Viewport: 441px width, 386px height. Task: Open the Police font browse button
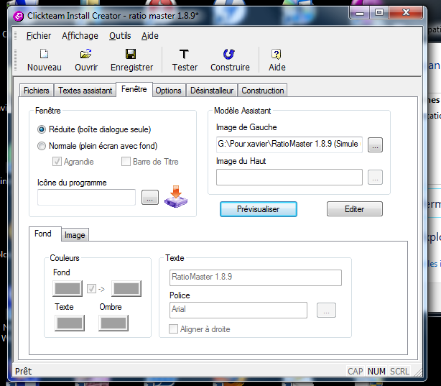click(326, 311)
